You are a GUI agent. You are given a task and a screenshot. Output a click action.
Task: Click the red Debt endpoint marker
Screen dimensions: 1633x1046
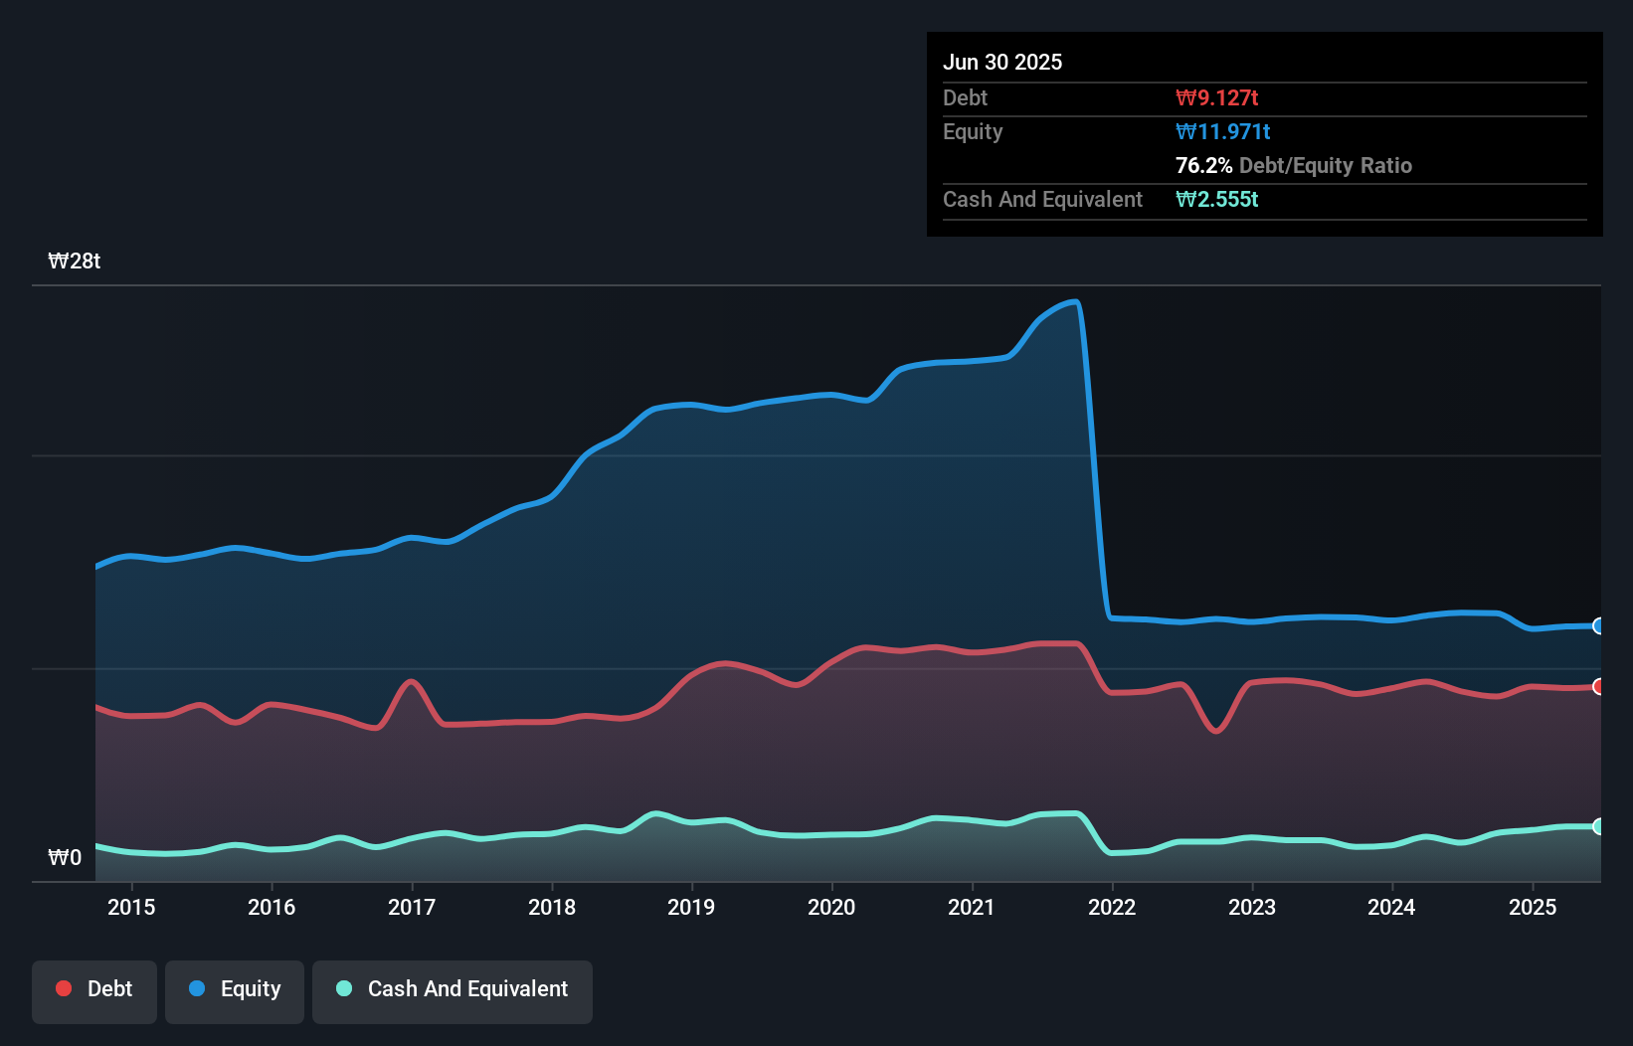click(x=1598, y=687)
